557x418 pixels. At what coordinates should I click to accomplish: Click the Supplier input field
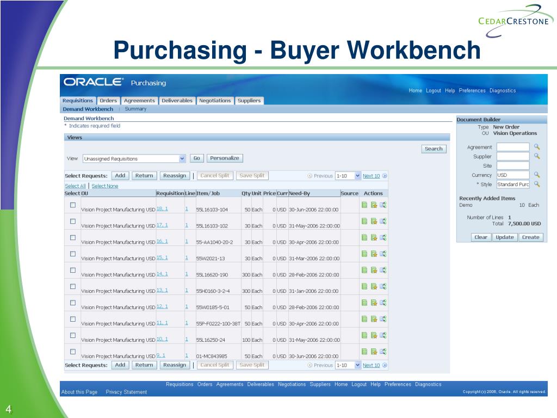click(513, 156)
